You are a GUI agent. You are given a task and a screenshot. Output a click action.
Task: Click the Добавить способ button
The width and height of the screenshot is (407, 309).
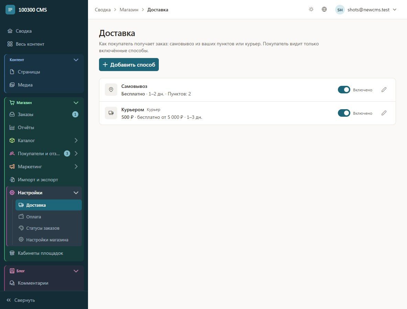tap(129, 65)
